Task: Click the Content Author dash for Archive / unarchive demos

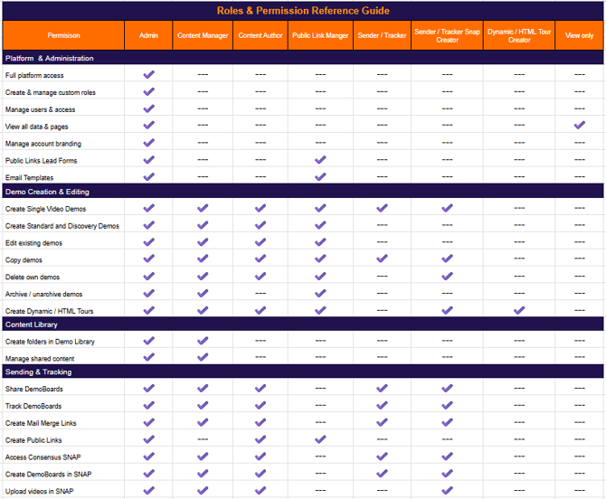Action: 260,294
